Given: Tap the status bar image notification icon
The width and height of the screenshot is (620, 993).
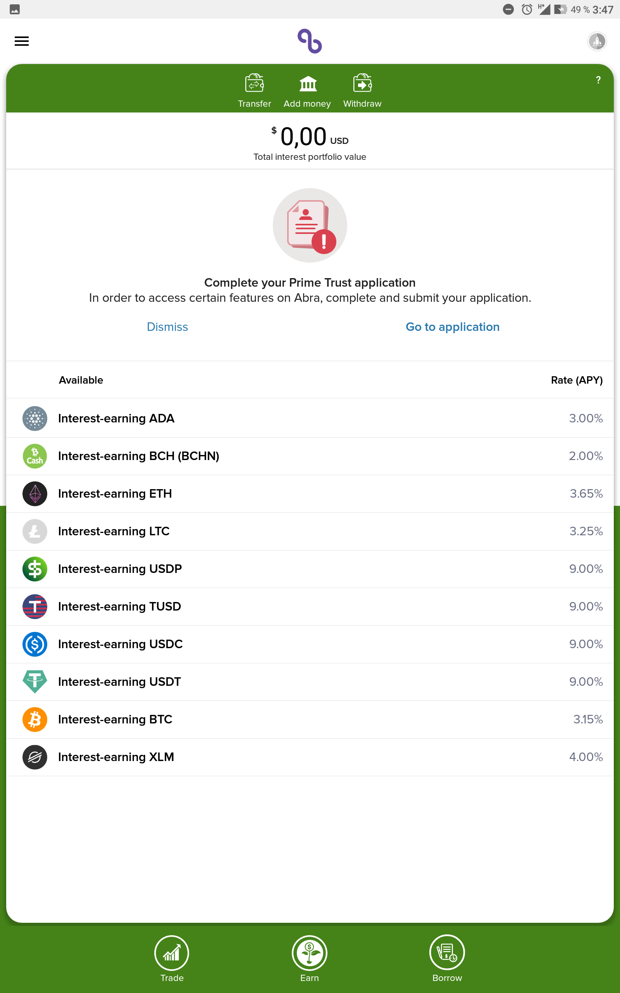Looking at the screenshot, I should (x=15, y=9).
